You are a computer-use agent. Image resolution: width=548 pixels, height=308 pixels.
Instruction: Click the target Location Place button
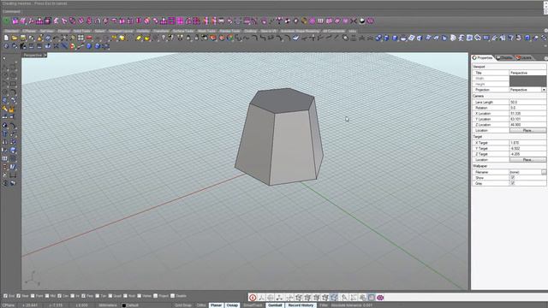click(x=527, y=160)
